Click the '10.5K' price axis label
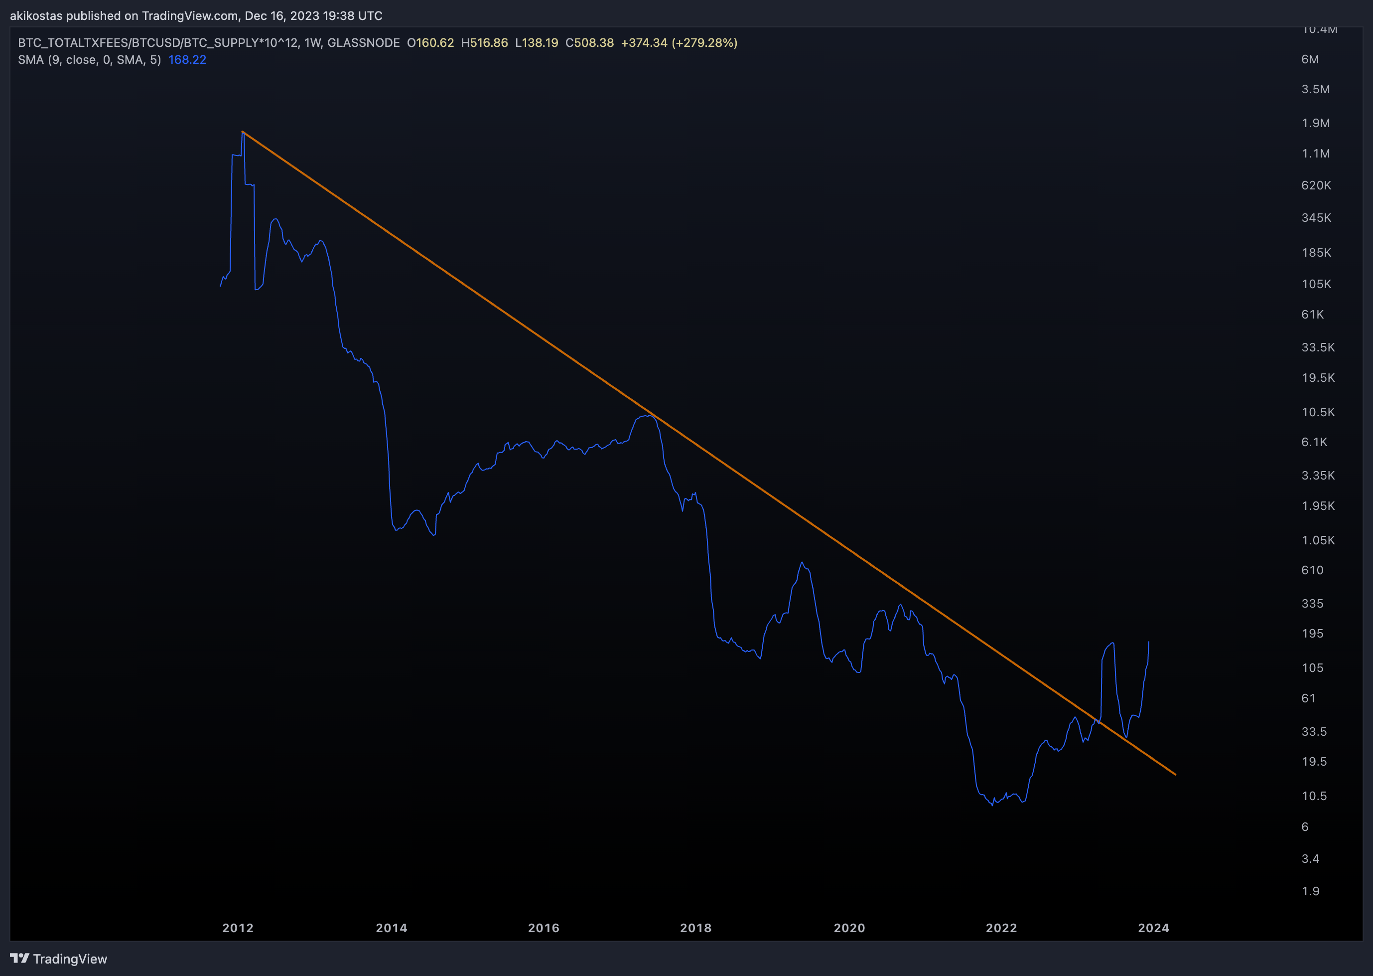Viewport: 1373px width, 976px height. [1318, 412]
